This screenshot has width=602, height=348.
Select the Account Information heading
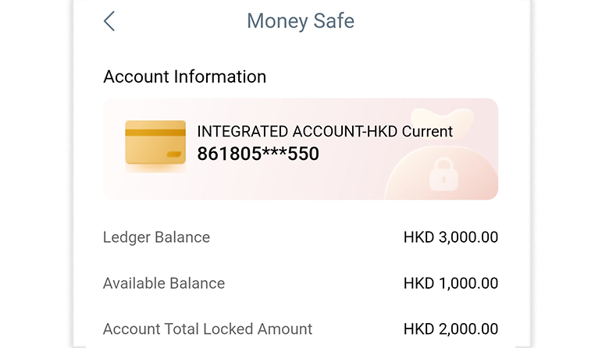click(x=184, y=76)
